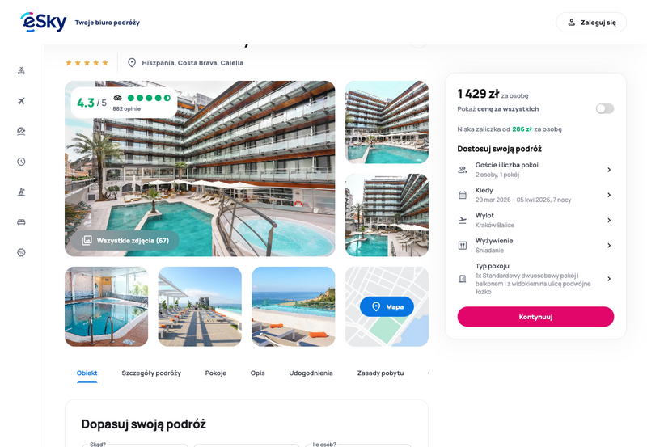Expand the Wyżywienie meal plan row
The image size is (647, 447).
pos(535,246)
